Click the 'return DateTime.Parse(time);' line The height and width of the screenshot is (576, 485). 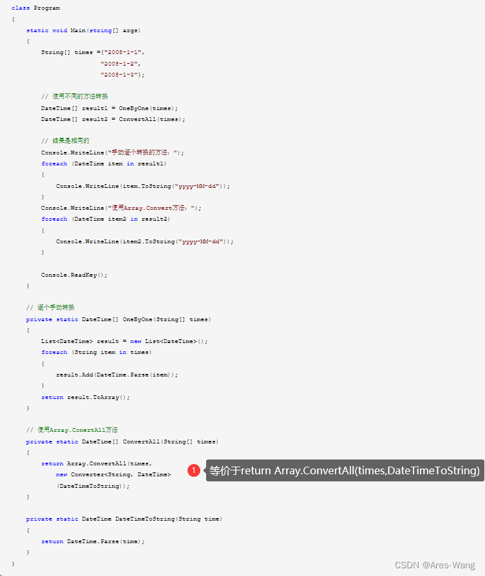pyautogui.click(x=93, y=542)
